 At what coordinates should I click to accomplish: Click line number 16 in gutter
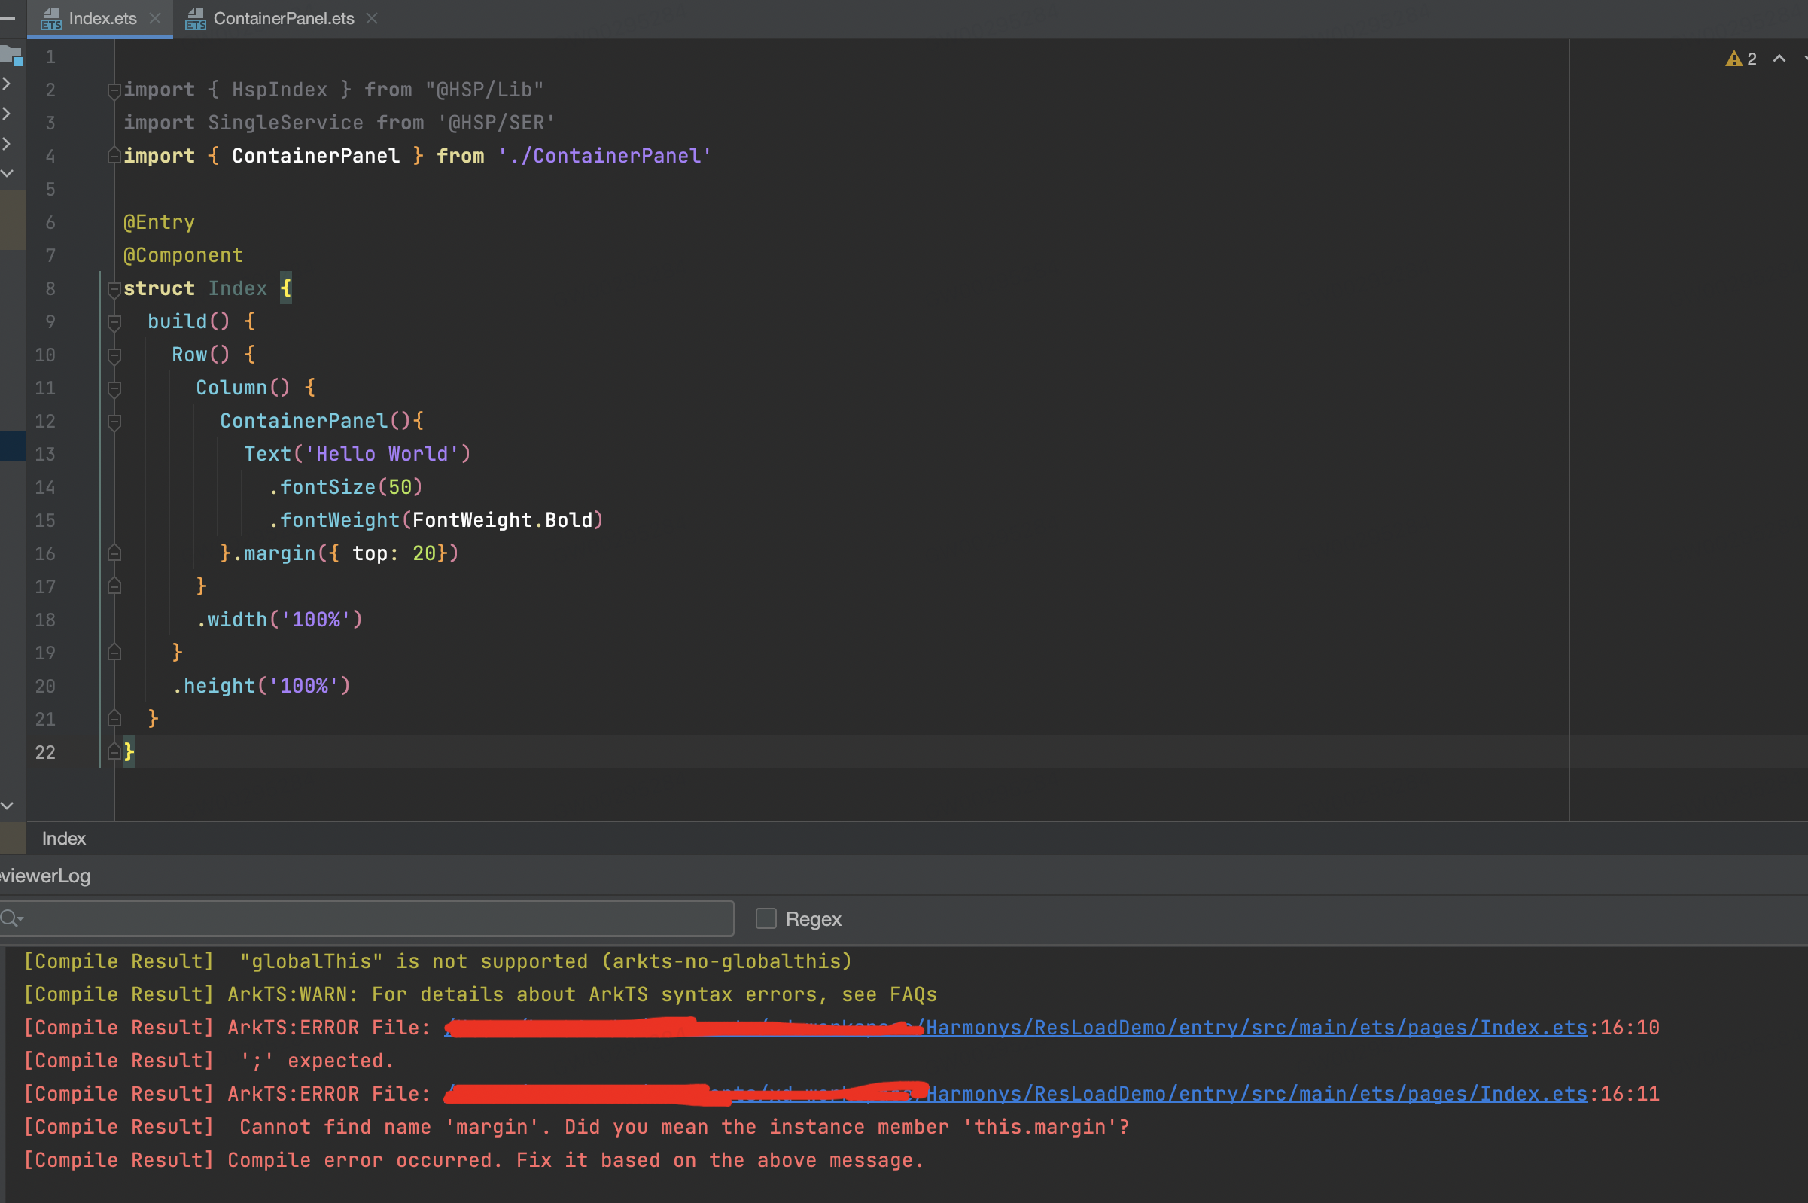point(45,553)
